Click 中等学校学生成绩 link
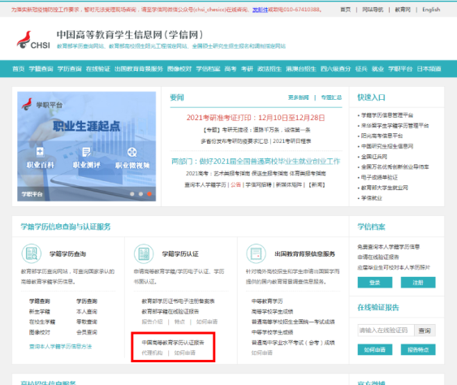 pos(272,332)
